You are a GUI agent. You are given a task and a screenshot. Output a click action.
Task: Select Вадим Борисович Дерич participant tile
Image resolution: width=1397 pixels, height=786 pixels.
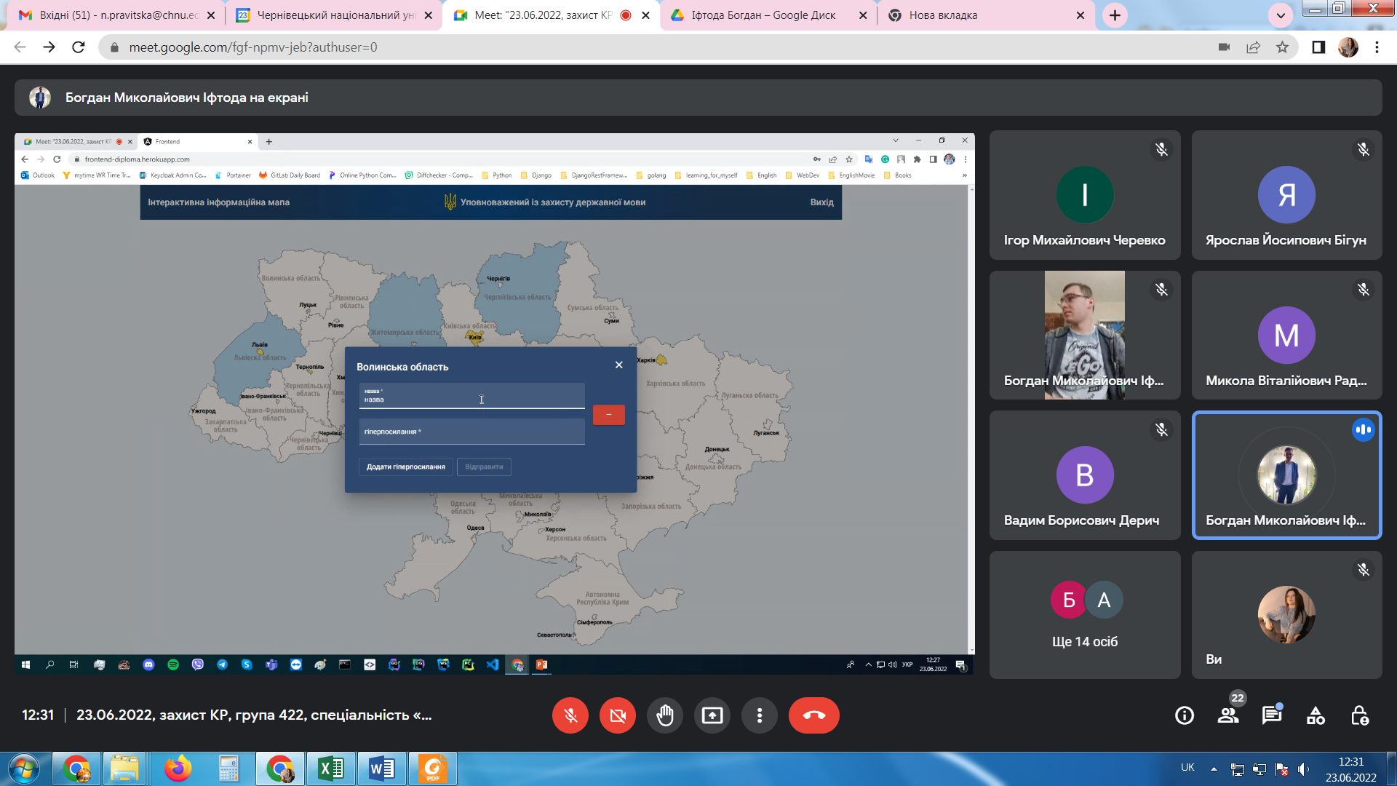(1085, 475)
